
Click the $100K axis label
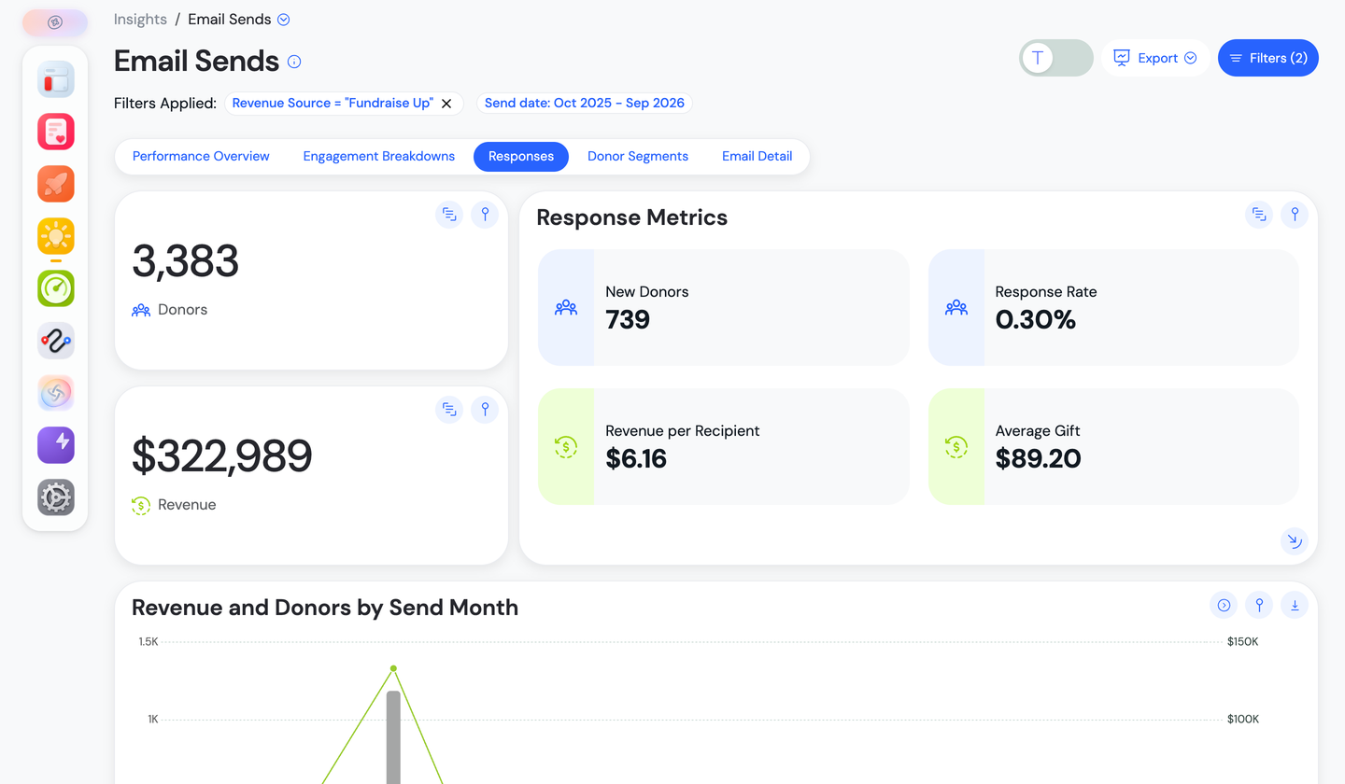[1243, 719]
